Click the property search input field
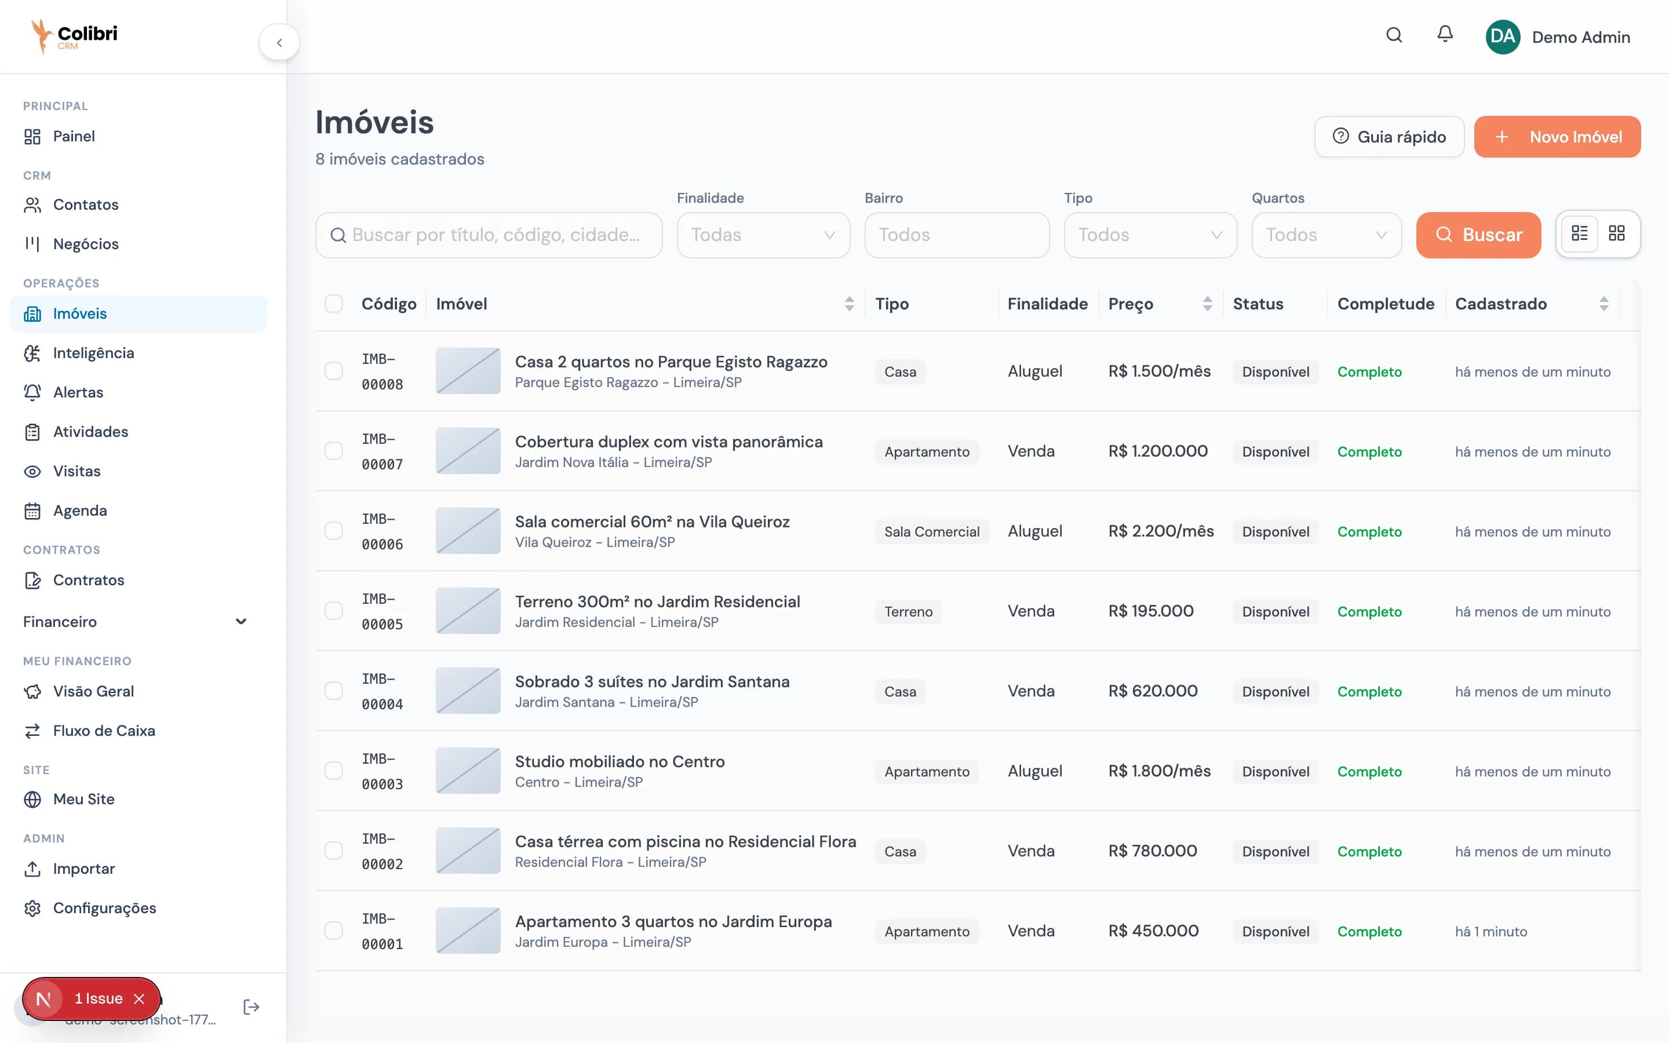1669x1043 pixels. click(489, 235)
